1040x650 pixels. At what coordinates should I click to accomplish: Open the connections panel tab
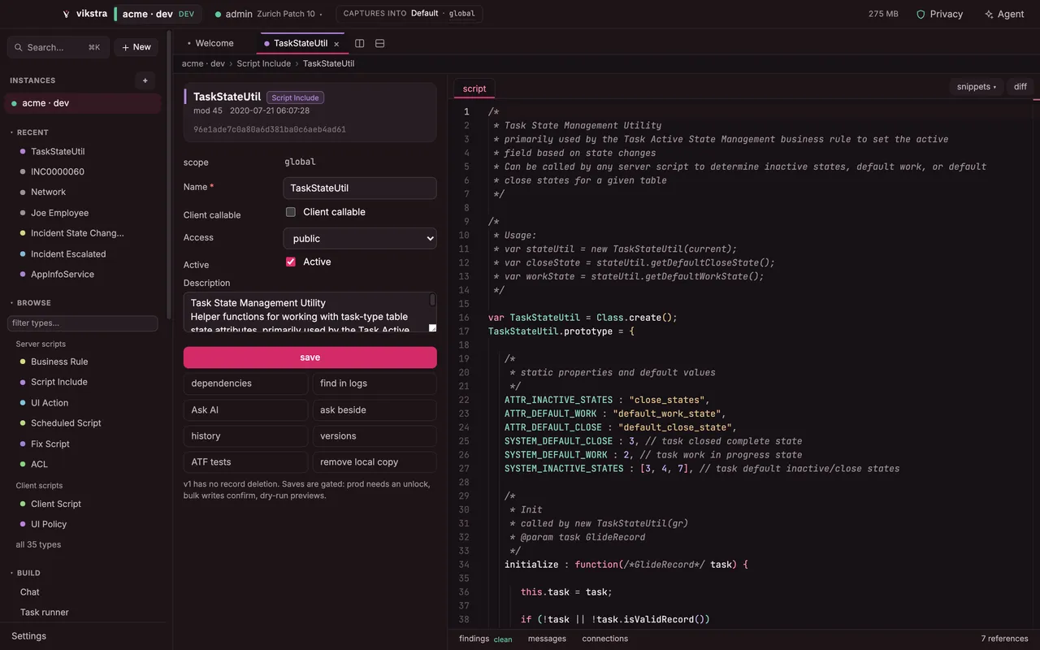[605, 639]
